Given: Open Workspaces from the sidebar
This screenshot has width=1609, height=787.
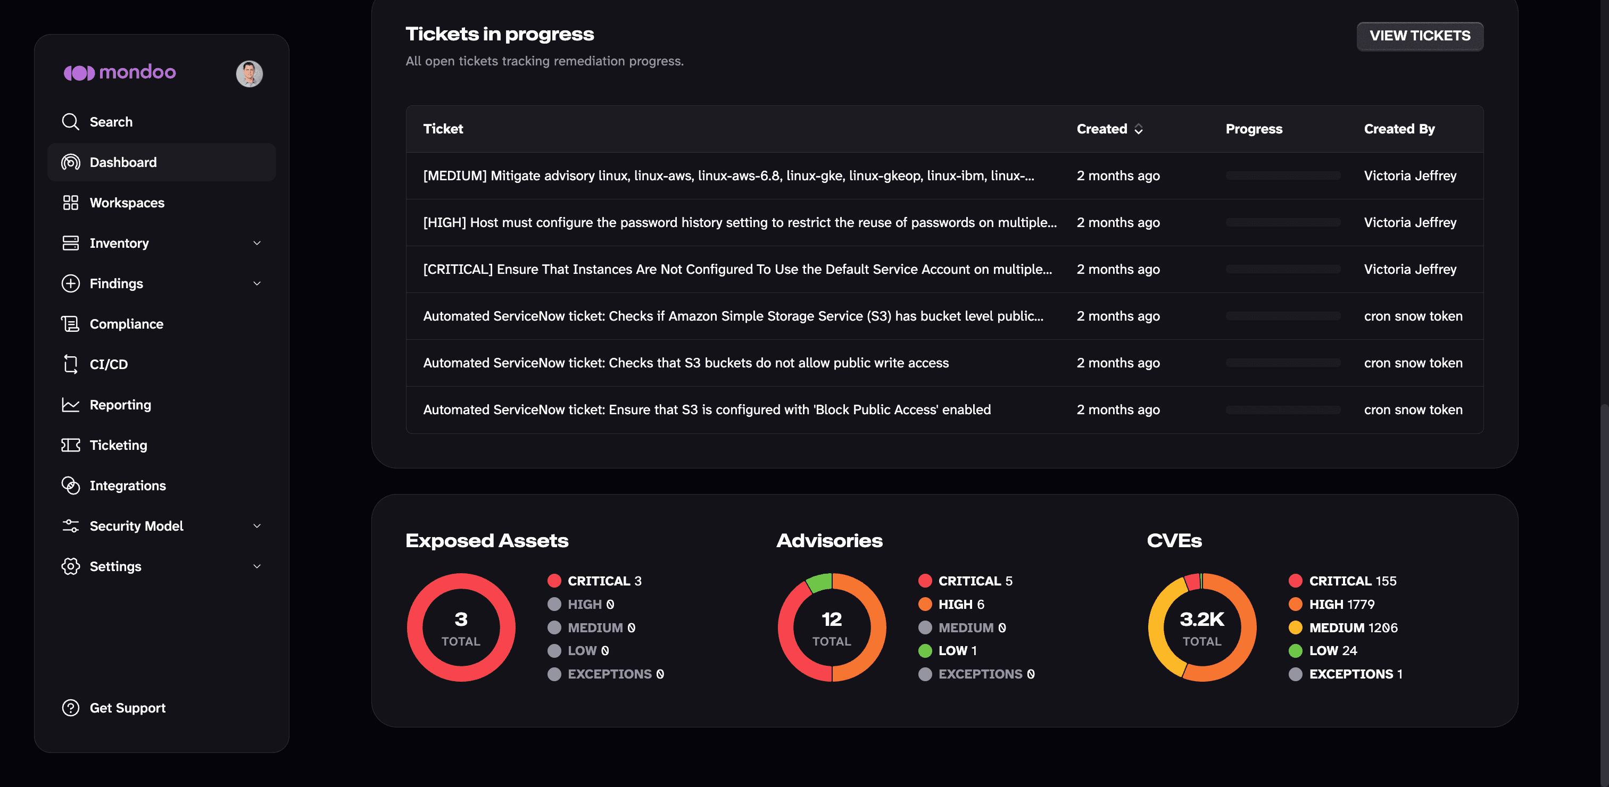Looking at the screenshot, I should click(161, 203).
